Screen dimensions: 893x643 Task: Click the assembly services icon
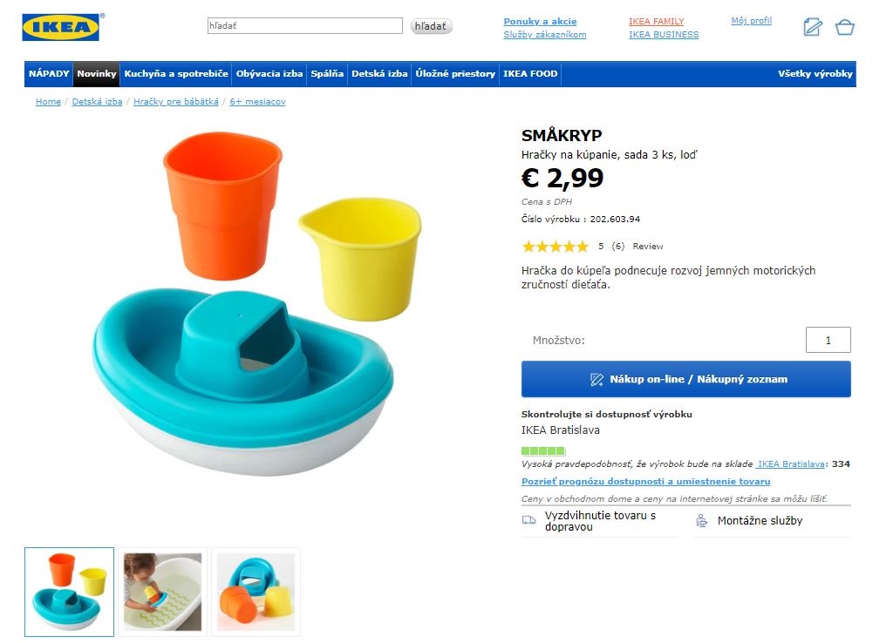702,521
